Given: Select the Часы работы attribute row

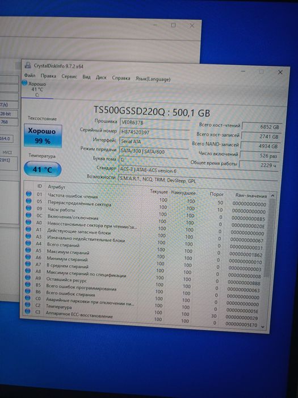Looking at the screenshot, I should tap(145, 213).
